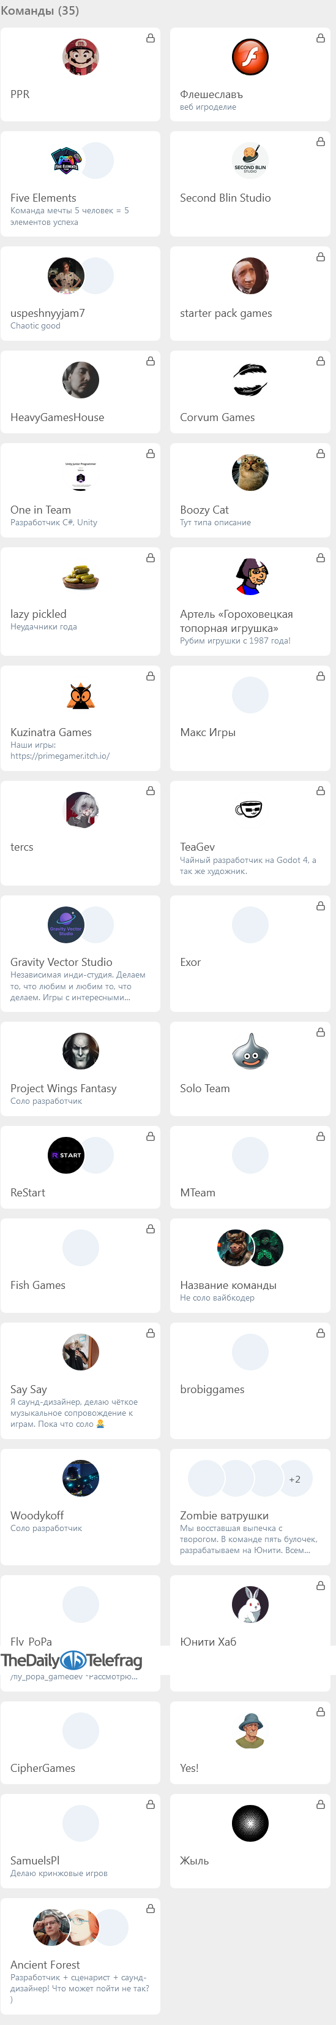Click the ReStart team logo

coord(66,1155)
